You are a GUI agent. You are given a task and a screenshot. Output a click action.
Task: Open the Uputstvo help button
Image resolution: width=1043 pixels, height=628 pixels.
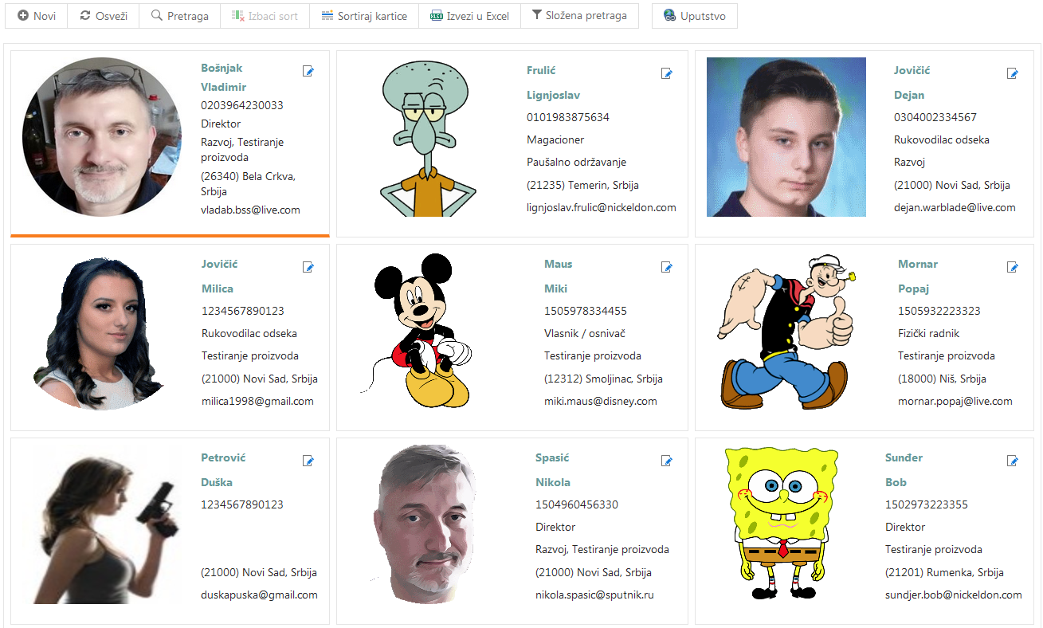695,16
